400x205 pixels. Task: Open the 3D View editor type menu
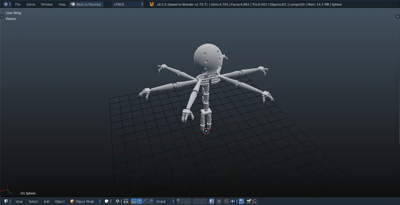click(x=7, y=201)
